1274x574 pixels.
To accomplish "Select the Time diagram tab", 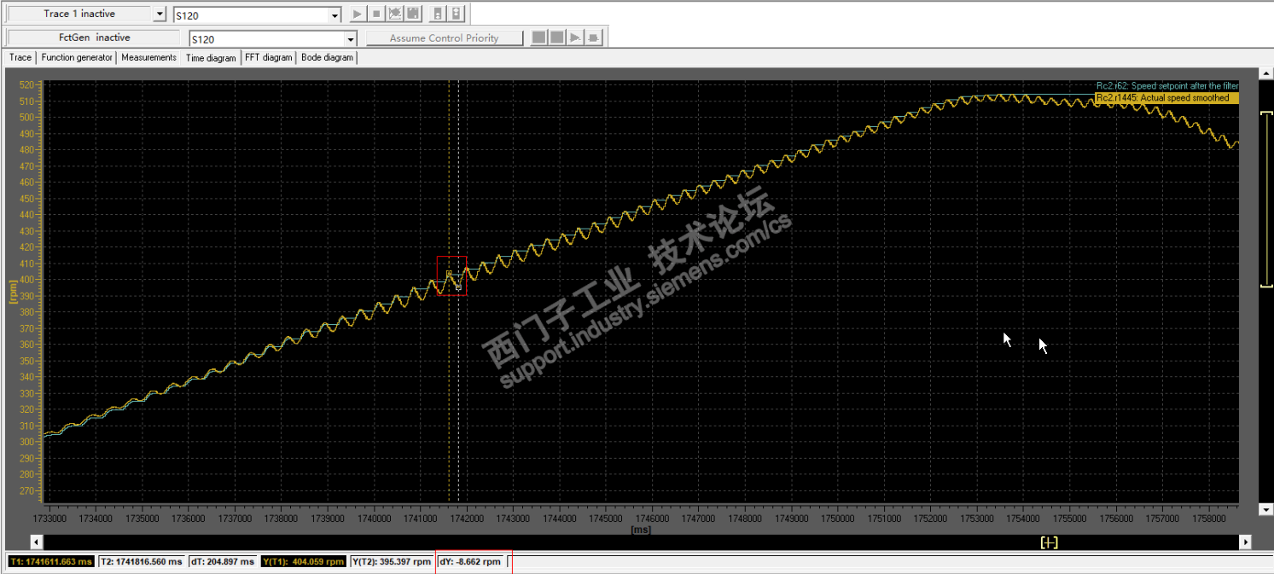I will point(211,58).
